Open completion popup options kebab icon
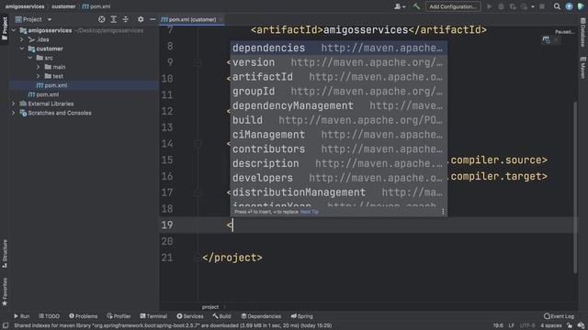 (443, 212)
